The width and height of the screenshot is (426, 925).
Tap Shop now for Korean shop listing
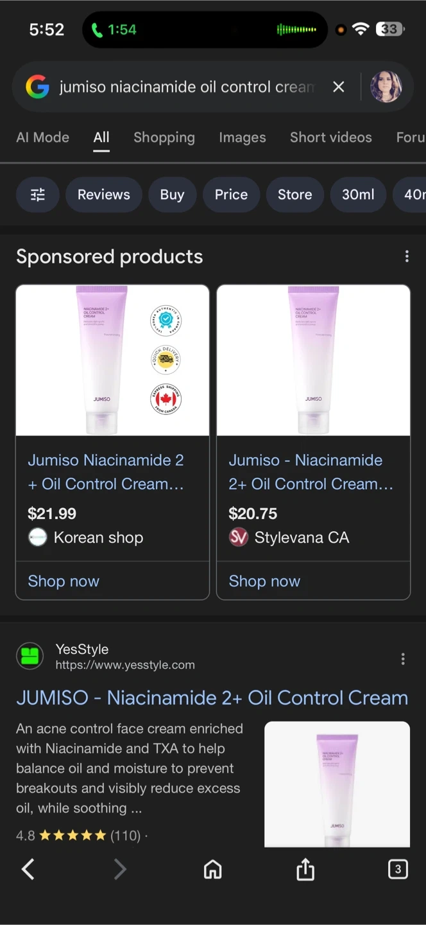[64, 581]
